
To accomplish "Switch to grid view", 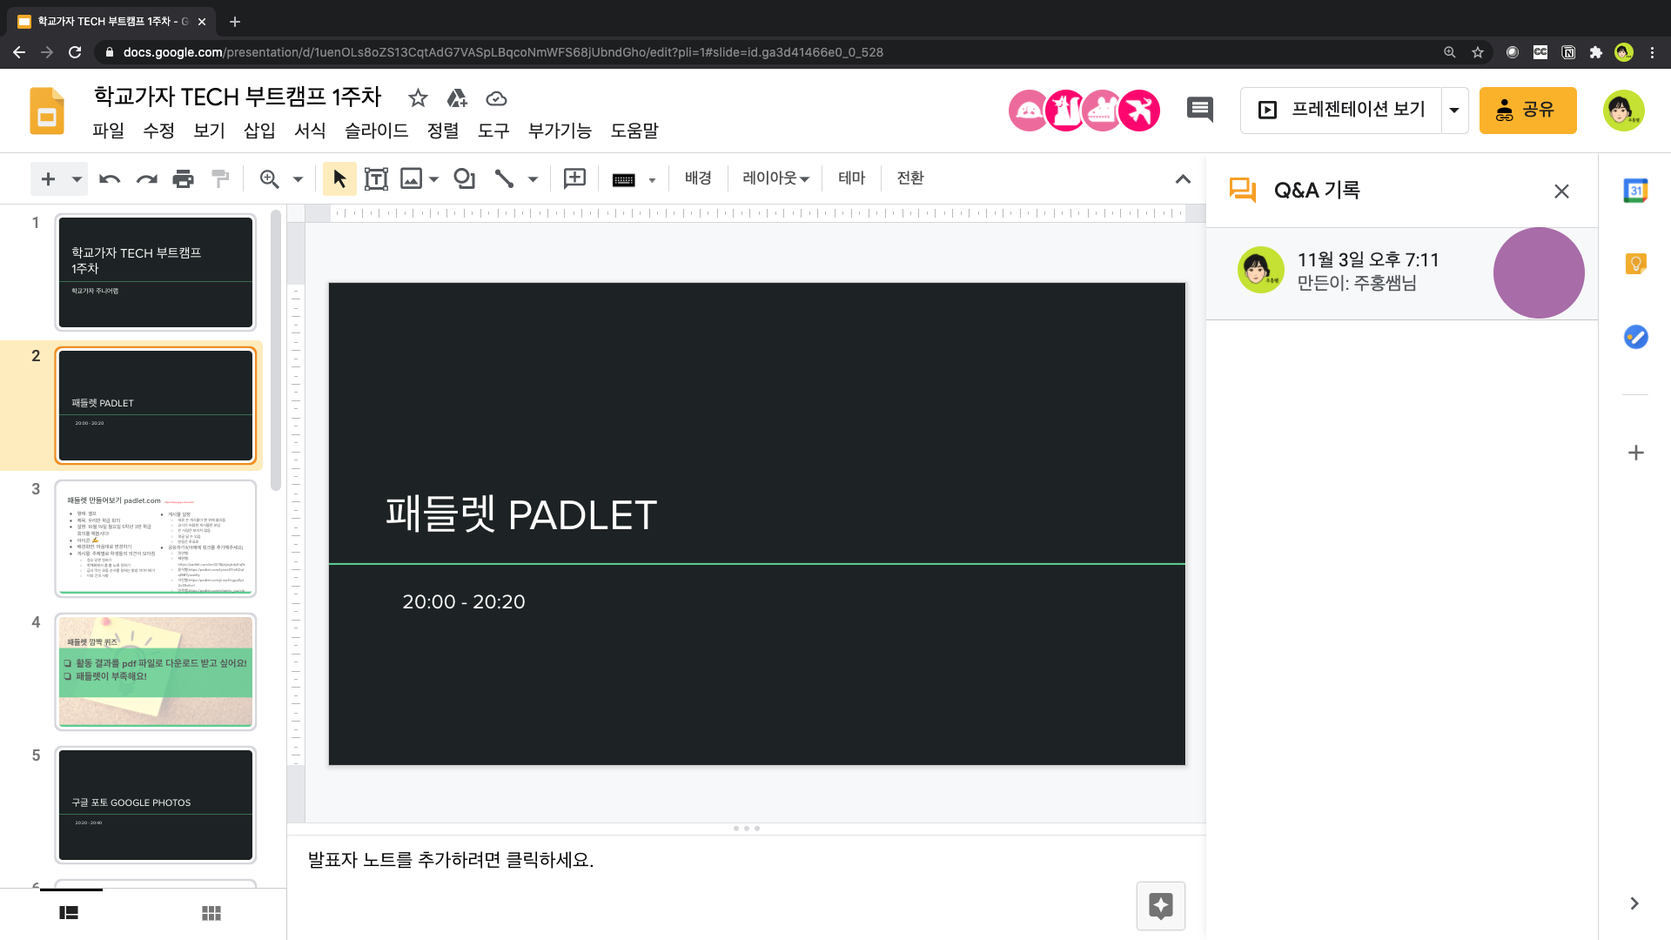I will click(211, 913).
